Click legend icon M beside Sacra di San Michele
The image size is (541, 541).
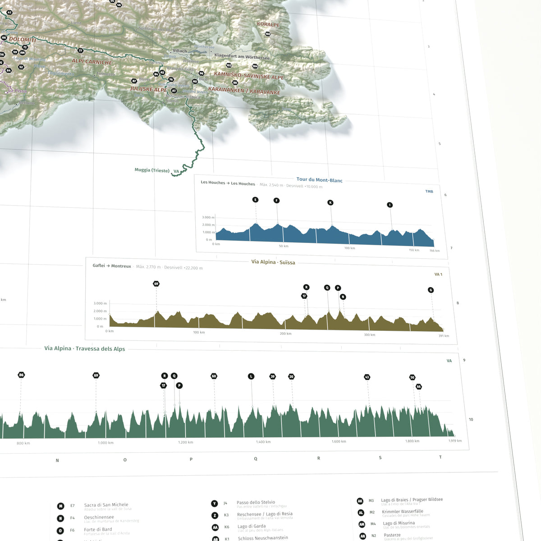[x=60, y=506]
